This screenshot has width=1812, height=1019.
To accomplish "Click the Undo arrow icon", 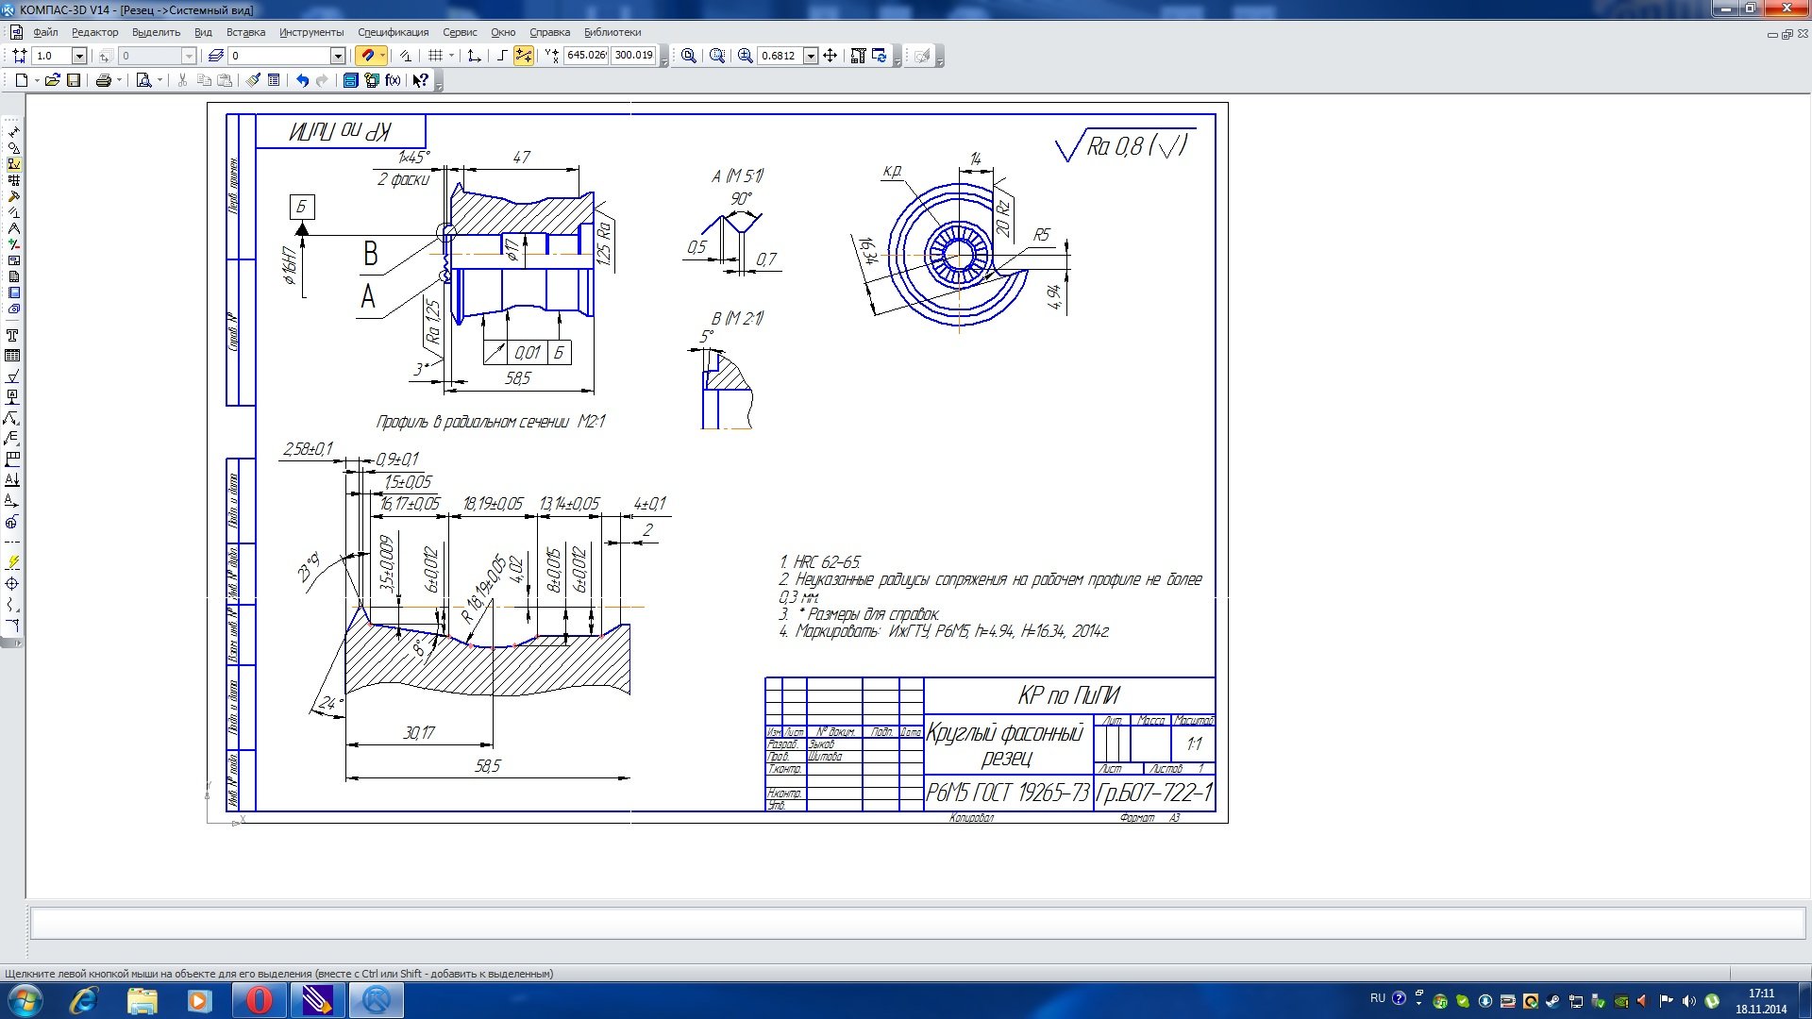I will pos(302,80).
